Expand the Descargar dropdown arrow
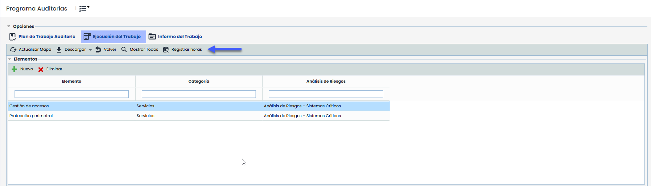This screenshot has width=651, height=186. pyautogui.click(x=90, y=50)
